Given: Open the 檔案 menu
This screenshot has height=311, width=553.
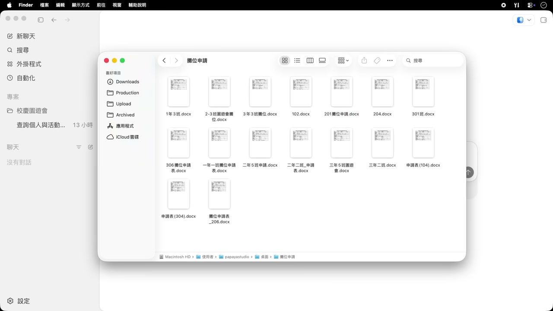Looking at the screenshot, I should [x=44, y=5].
